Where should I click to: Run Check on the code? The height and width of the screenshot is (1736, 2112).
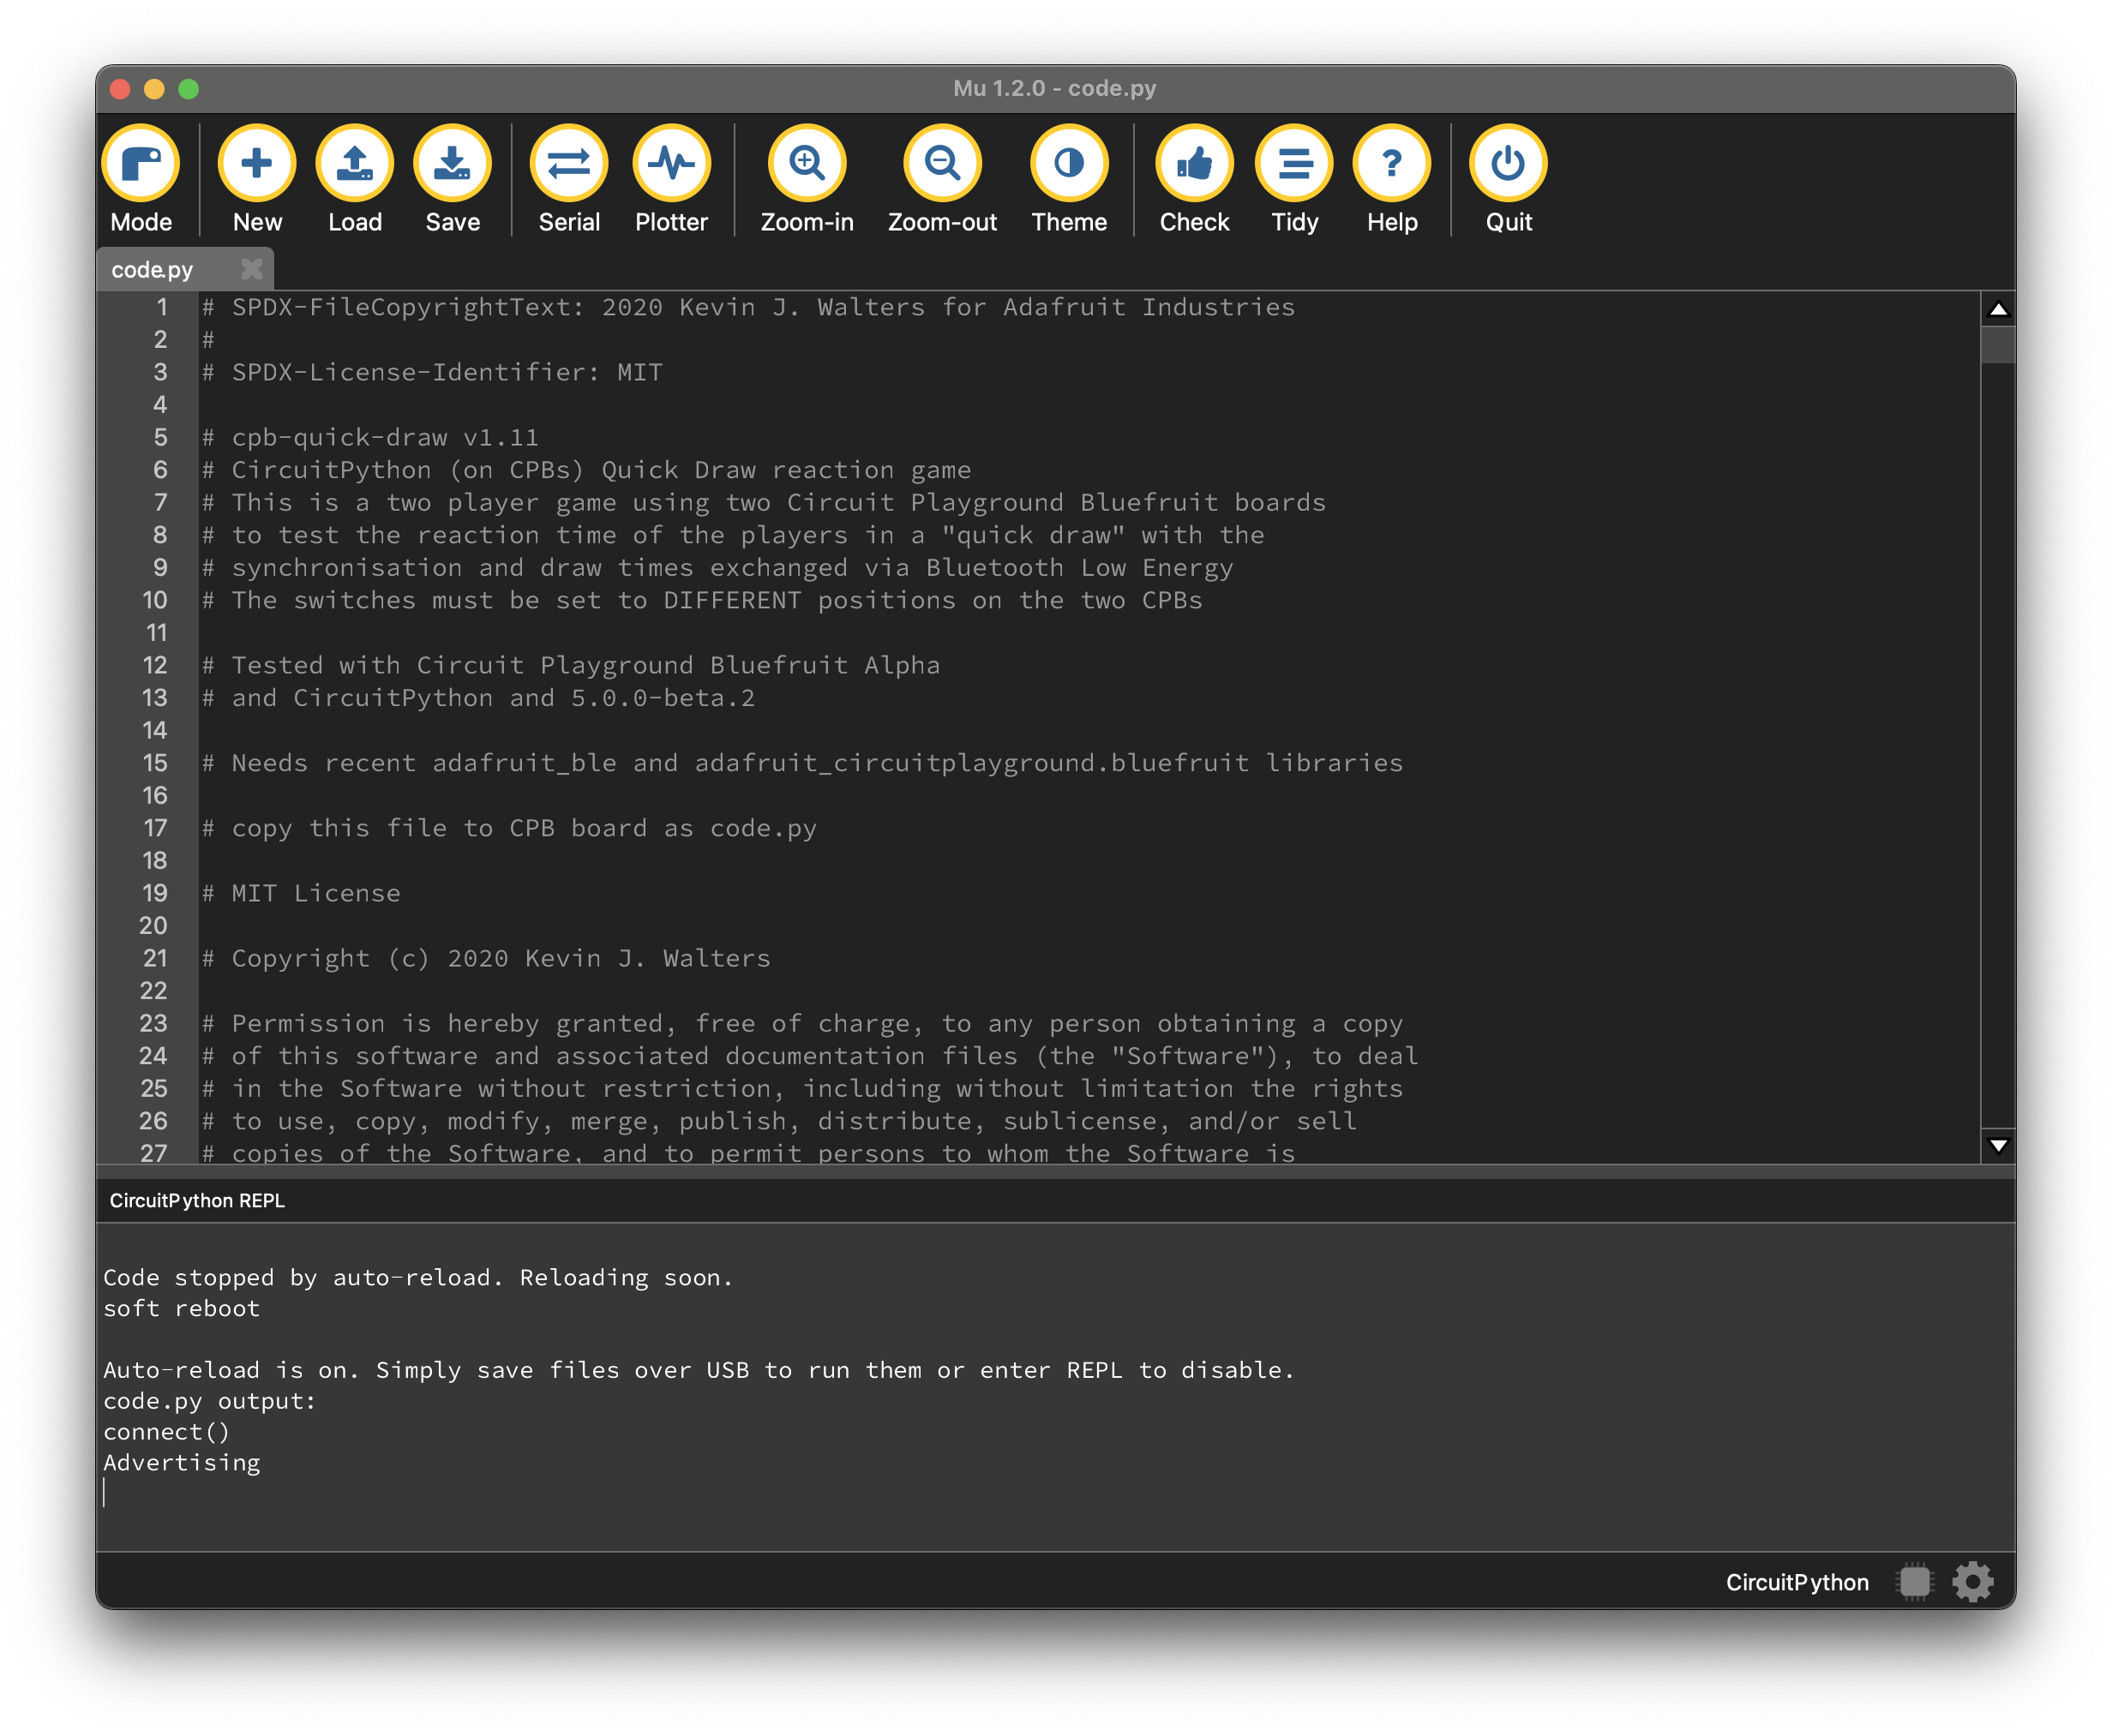coord(1193,164)
